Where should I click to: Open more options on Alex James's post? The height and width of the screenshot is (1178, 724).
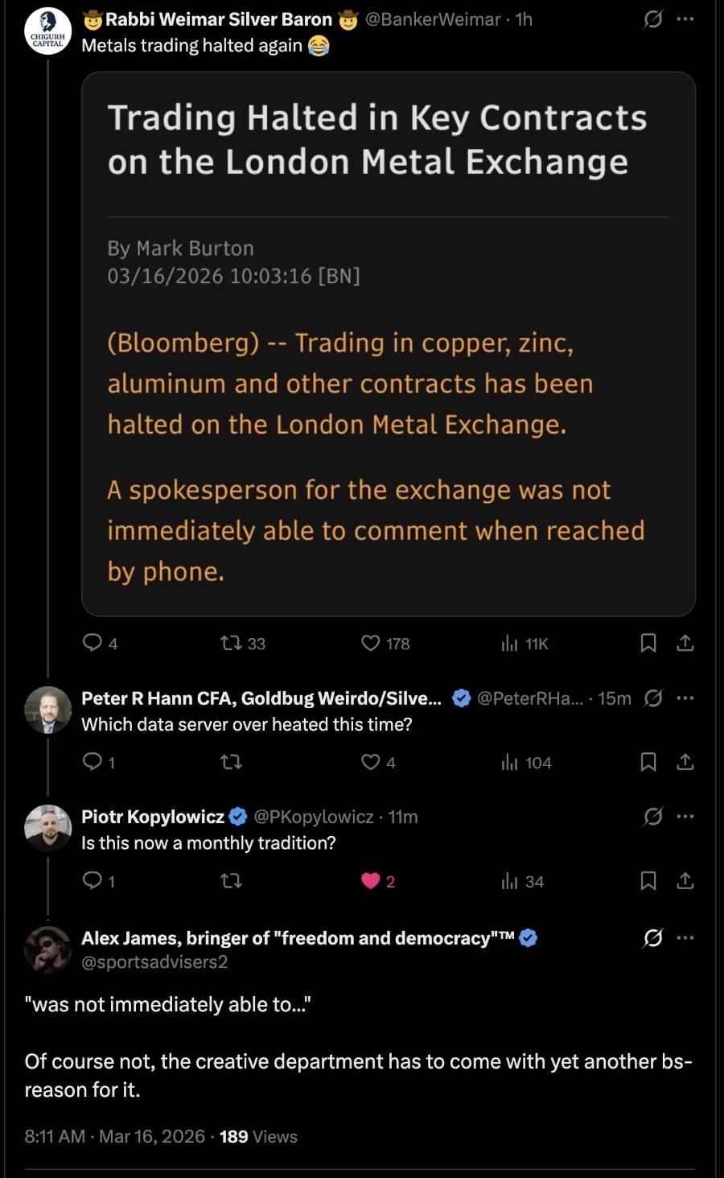[x=685, y=937]
